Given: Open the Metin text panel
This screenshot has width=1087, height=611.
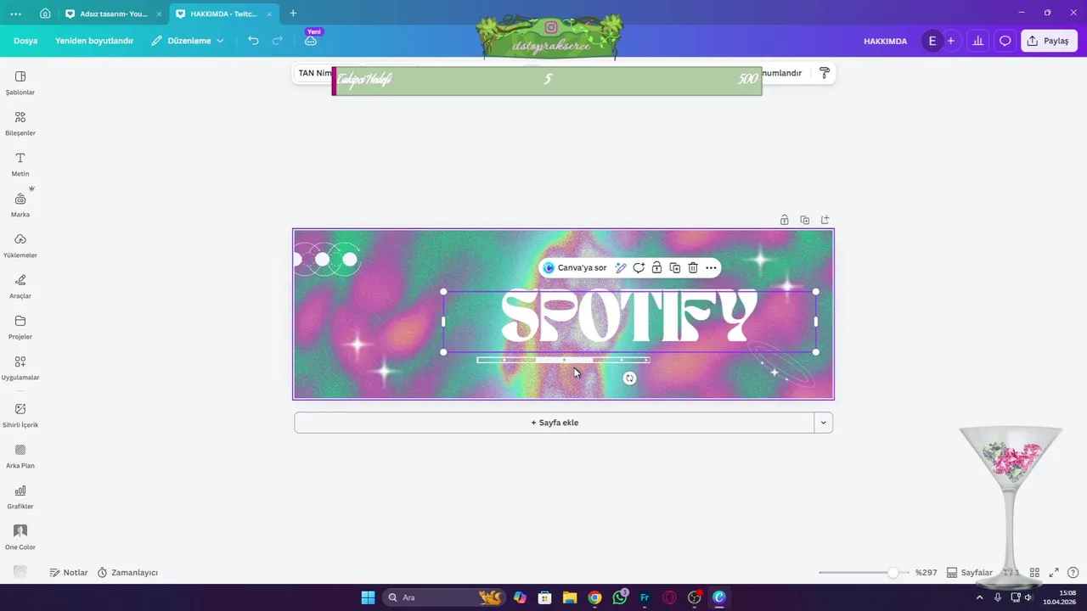Looking at the screenshot, I should point(20,164).
